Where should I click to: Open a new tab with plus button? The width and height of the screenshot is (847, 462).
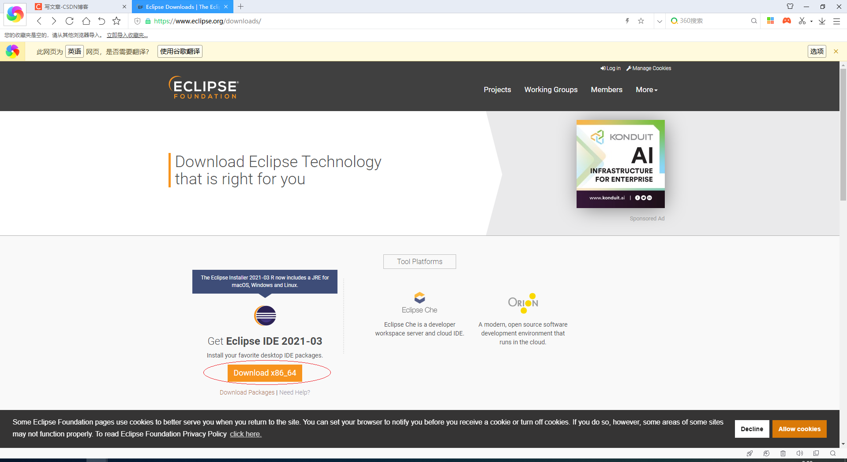click(240, 7)
